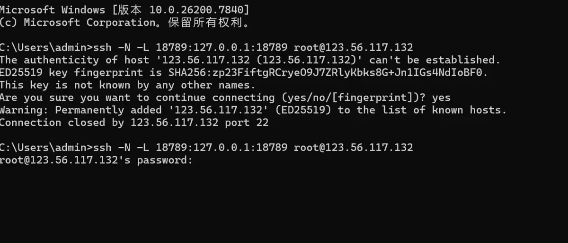Click the 'Connection closed by' message line
Screen dimensions: 568x243
(x=134, y=123)
